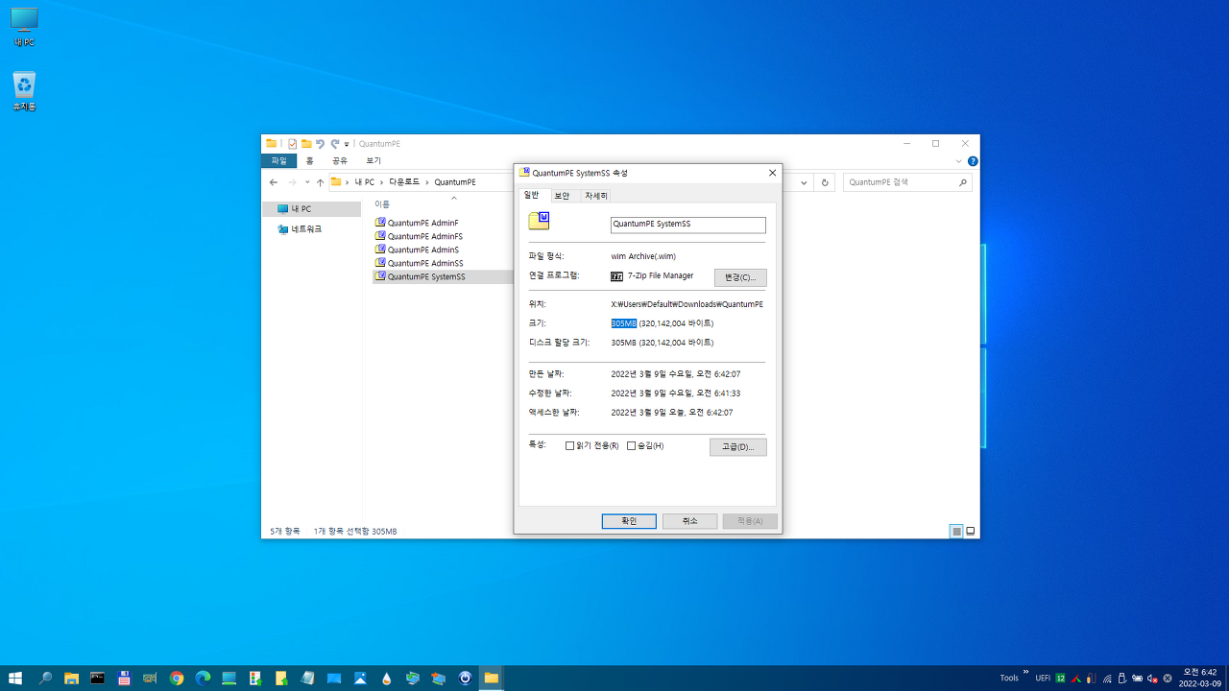
Task: Refresh the QuantumPE folder view
Action: [824, 182]
